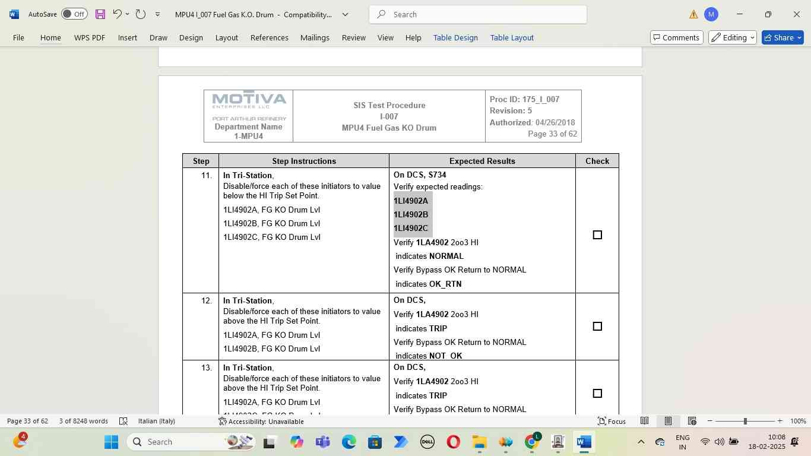
Task: Open Microsoft Teams from taskbar
Action: coord(322,442)
